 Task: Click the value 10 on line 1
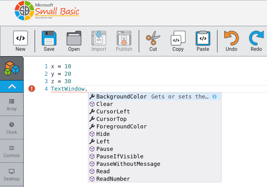point(68,66)
